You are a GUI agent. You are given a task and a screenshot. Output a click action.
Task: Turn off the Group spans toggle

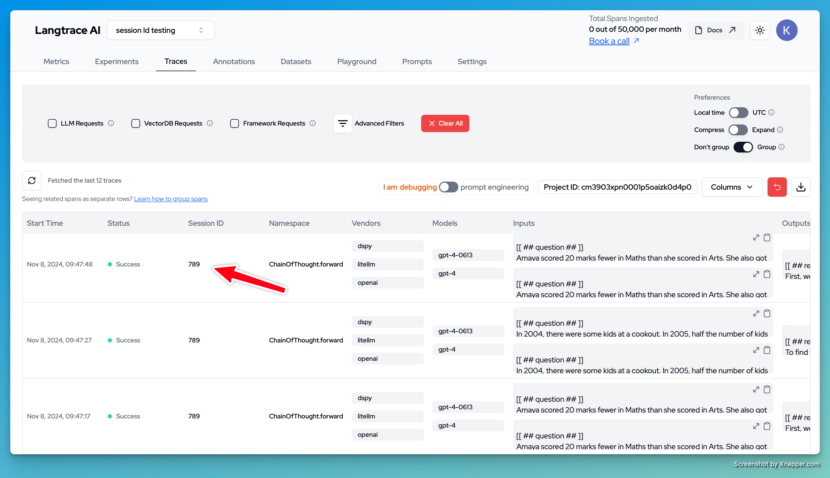(x=743, y=147)
